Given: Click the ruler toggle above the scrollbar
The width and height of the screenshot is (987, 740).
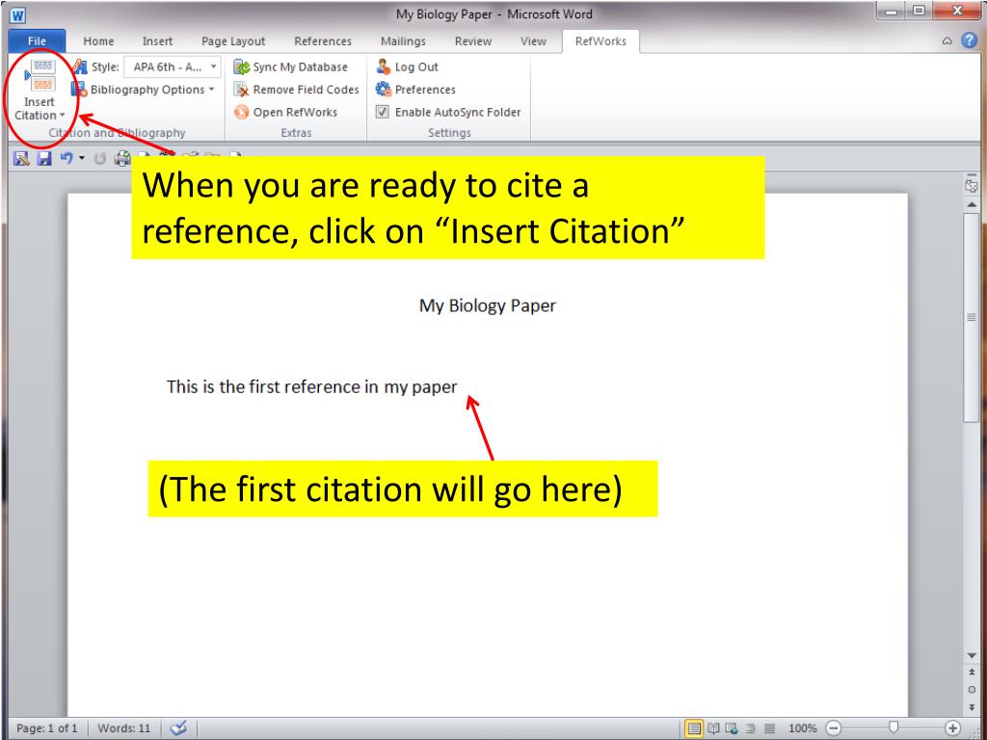Looking at the screenshot, I should [x=972, y=186].
